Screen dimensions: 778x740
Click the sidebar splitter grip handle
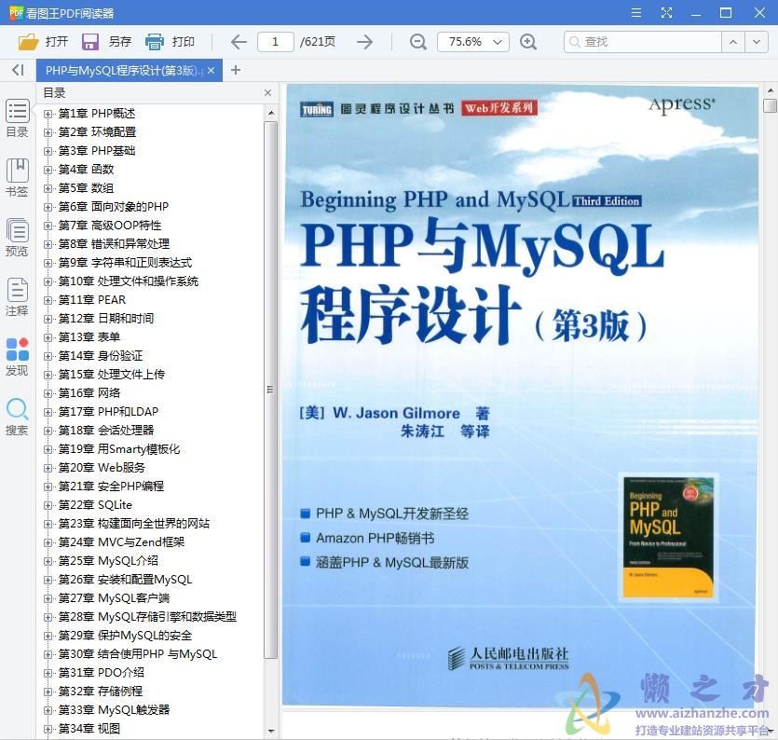[x=270, y=390]
